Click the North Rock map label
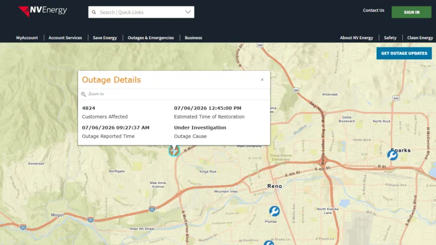Image resolution: width=436 pixels, height=245 pixels. pyautogui.click(x=382, y=121)
